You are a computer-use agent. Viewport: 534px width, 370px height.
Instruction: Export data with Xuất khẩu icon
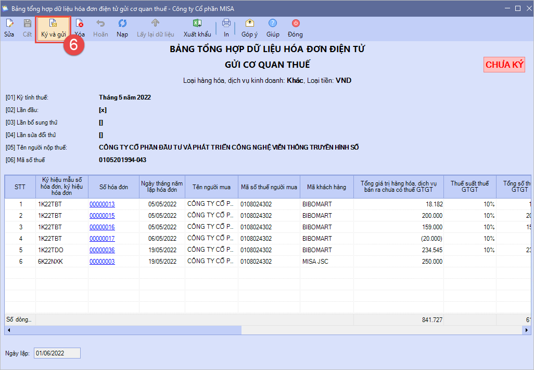tap(197, 28)
